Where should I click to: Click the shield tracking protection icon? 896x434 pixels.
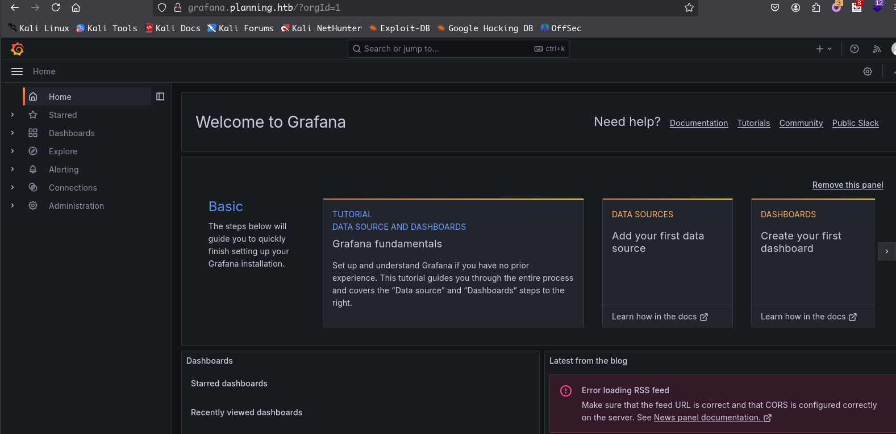[x=162, y=7]
